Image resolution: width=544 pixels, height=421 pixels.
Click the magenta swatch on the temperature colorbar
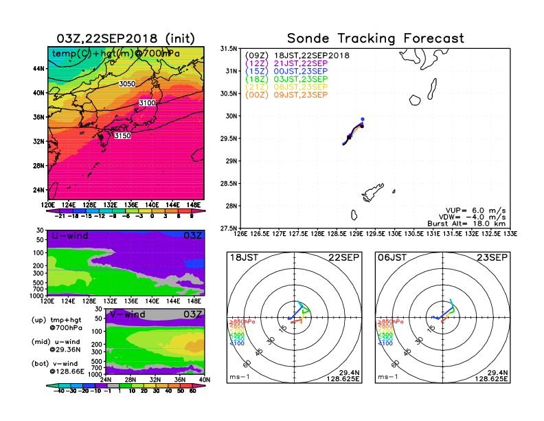pyautogui.click(x=198, y=210)
